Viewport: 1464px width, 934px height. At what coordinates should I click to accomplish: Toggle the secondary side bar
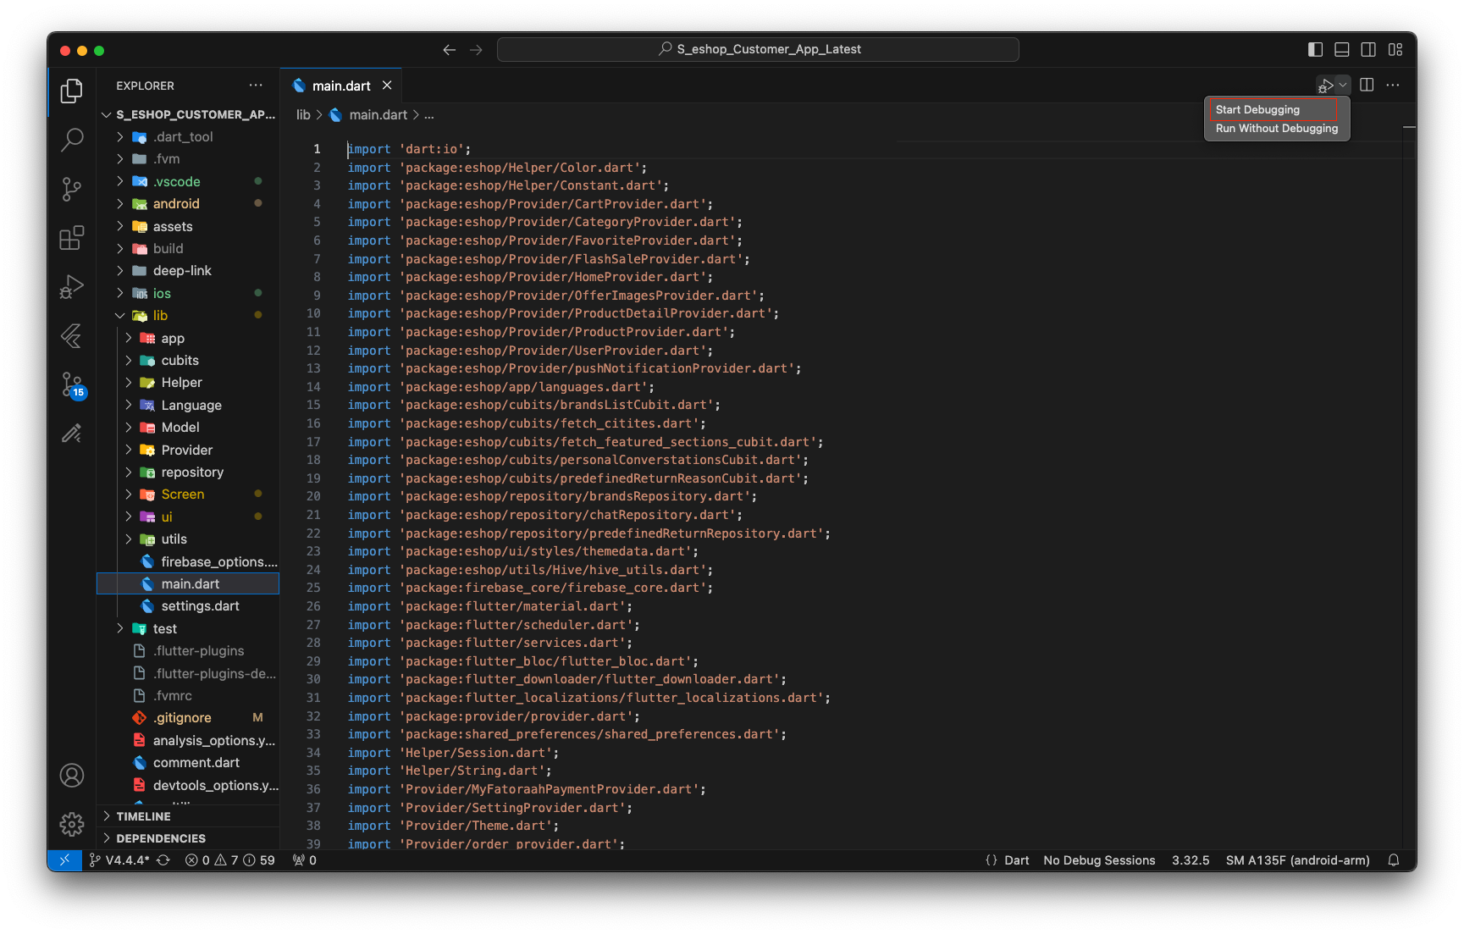coord(1368,49)
